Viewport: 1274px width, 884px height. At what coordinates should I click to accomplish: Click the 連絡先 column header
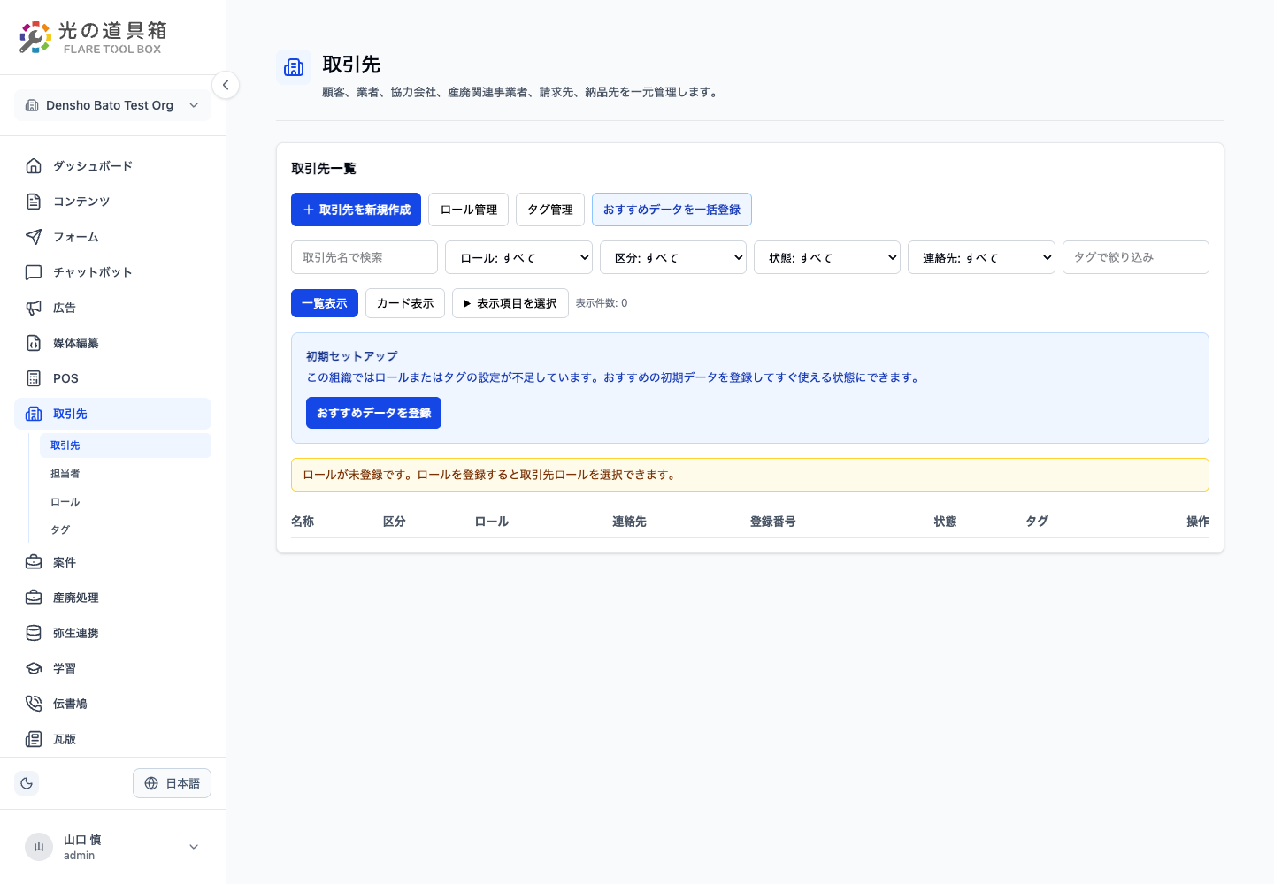[x=629, y=522]
